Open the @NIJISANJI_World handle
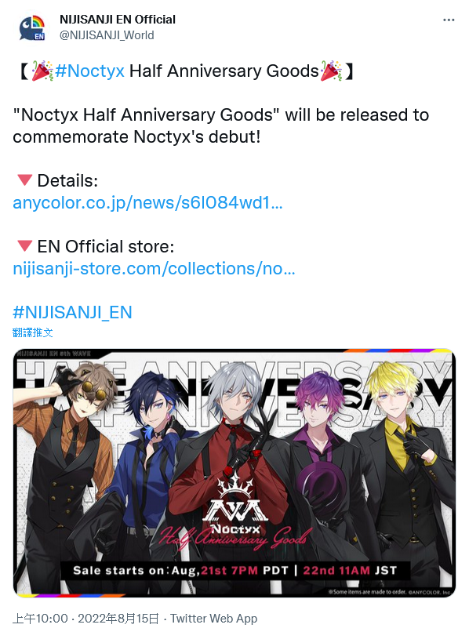The height and width of the screenshot is (639, 469). click(x=107, y=35)
